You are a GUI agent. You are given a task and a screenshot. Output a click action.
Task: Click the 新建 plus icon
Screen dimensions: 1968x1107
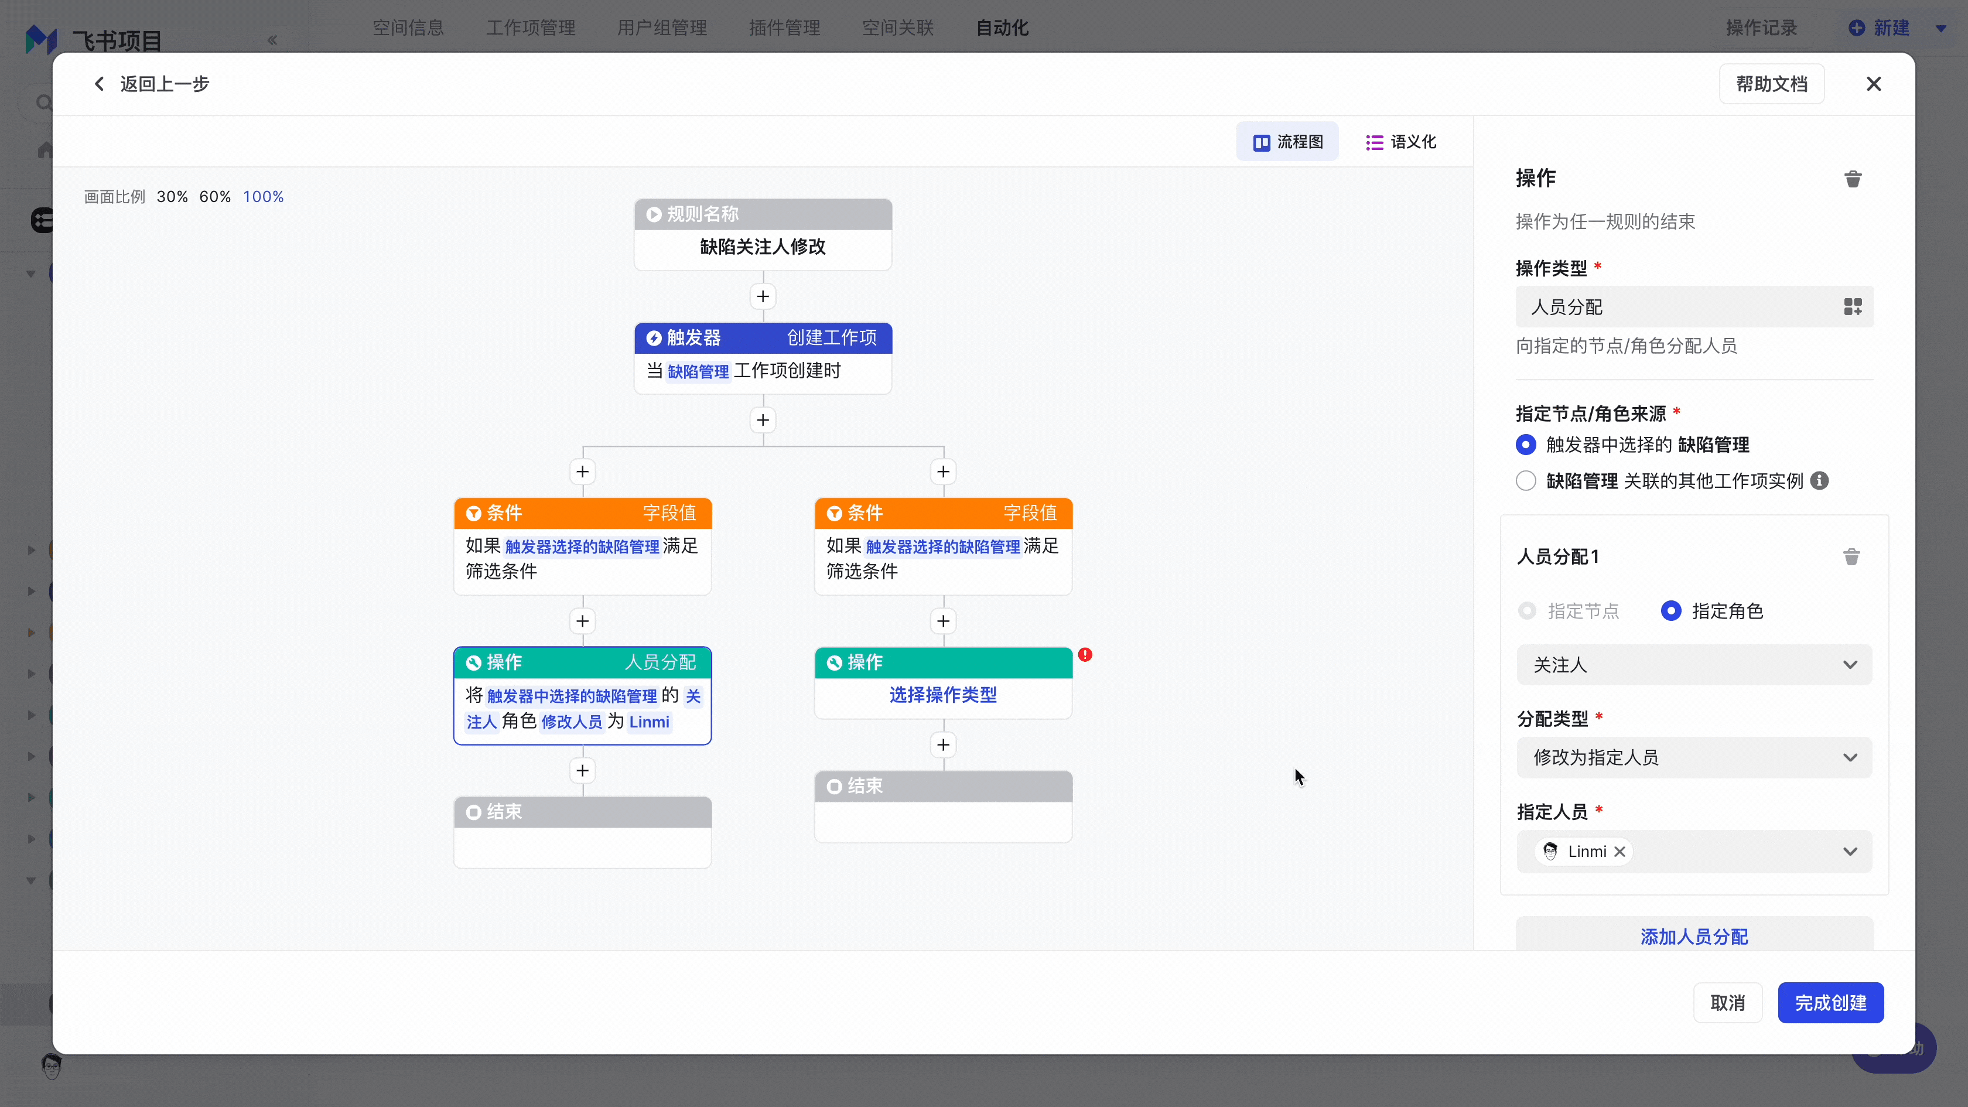click(1857, 28)
